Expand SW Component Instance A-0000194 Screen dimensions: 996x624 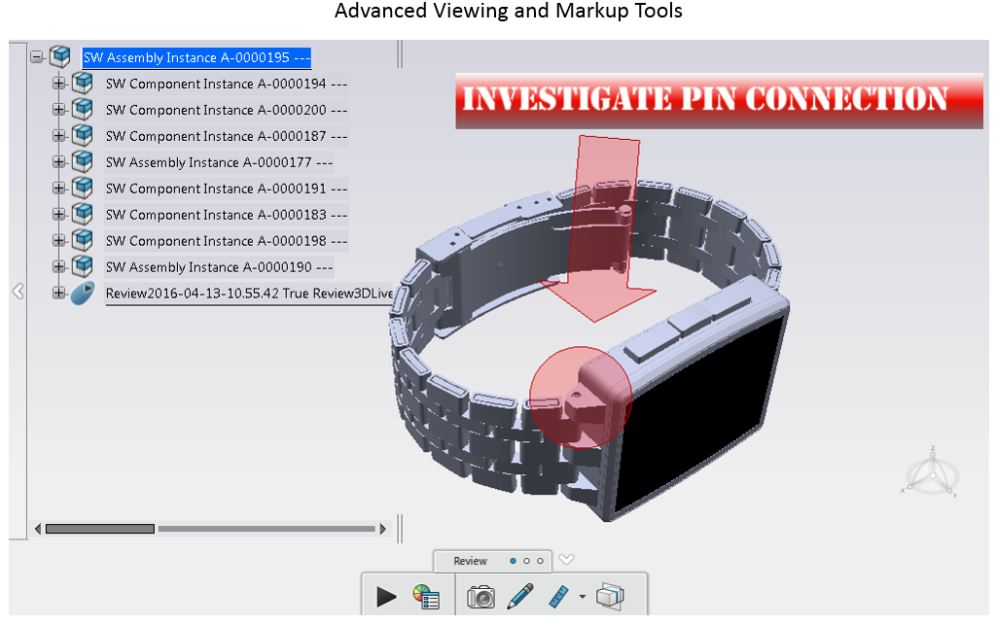click(x=59, y=84)
